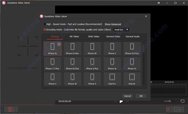Click the Show Advanced button
This screenshot has height=114, width=188.
113,24
